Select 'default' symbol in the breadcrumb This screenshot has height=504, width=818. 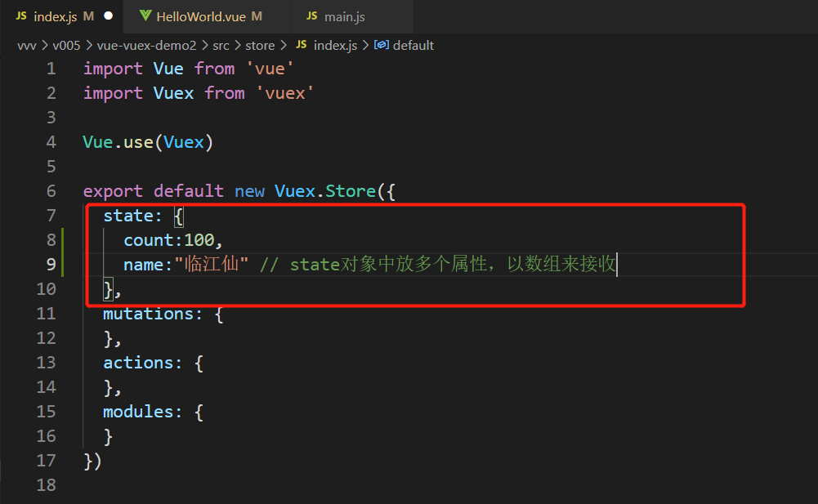pos(413,46)
